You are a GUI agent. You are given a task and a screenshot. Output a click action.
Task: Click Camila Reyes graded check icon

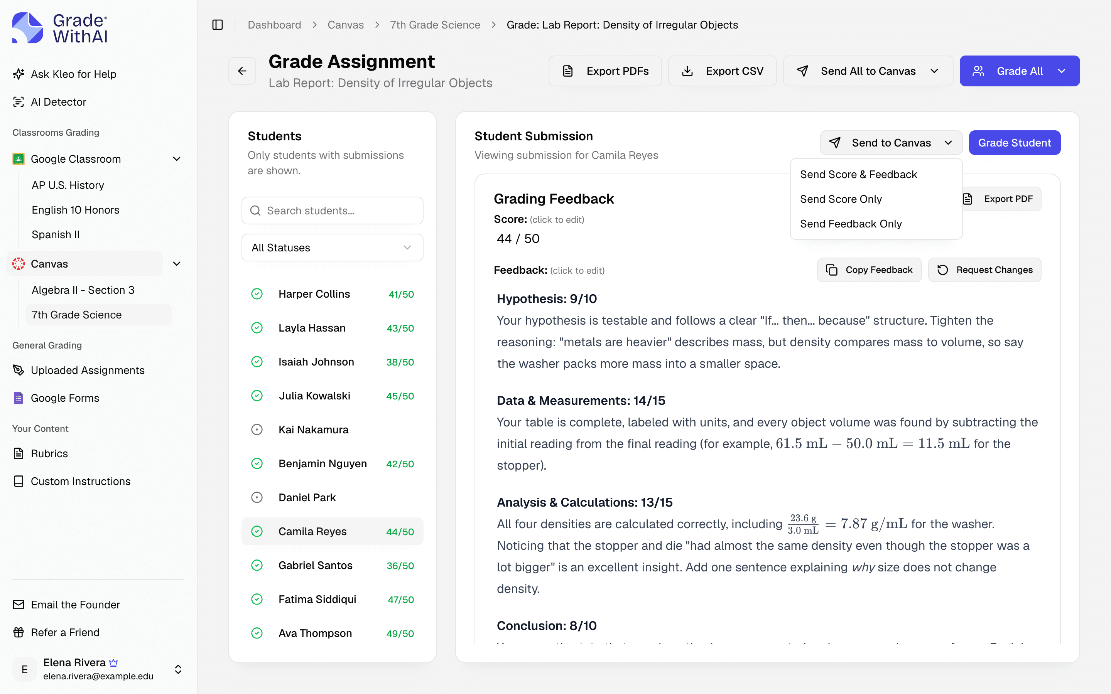(x=257, y=532)
